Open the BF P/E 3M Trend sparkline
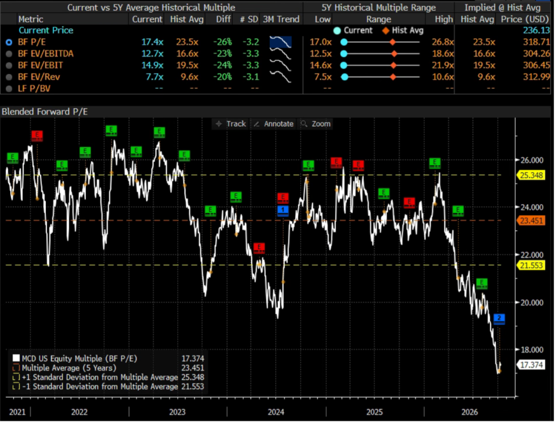This screenshot has height=423, width=556. [x=281, y=42]
